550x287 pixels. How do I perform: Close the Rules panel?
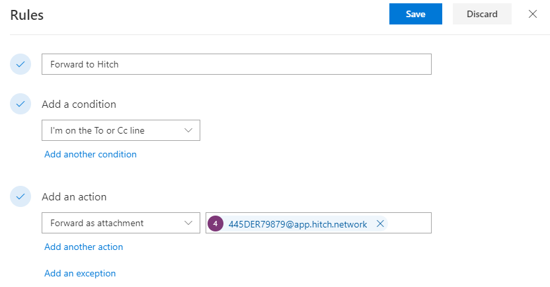[533, 14]
